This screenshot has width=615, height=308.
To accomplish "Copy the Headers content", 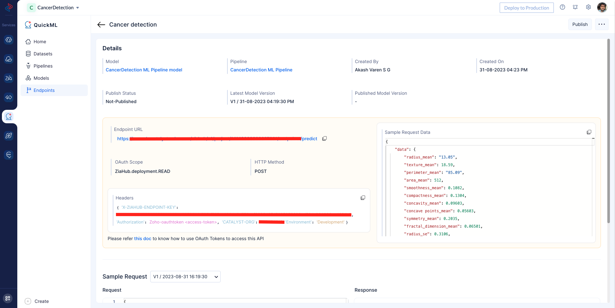I will pos(363,198).
